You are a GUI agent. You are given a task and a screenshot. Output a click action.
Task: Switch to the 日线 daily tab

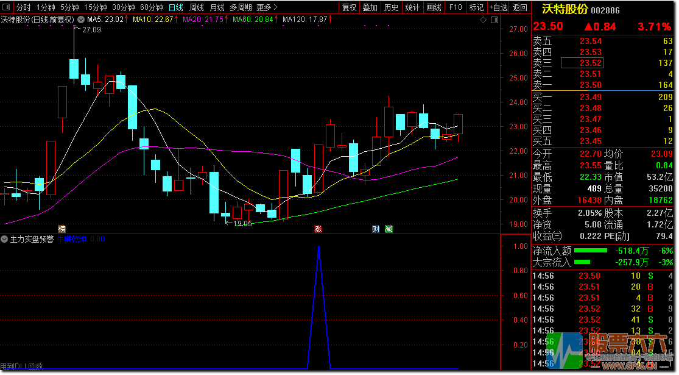176,7
